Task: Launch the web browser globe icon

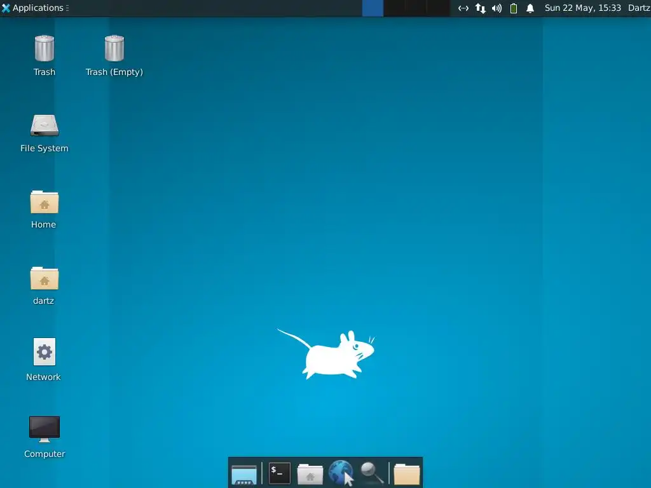Action: [x=341, y=473]
